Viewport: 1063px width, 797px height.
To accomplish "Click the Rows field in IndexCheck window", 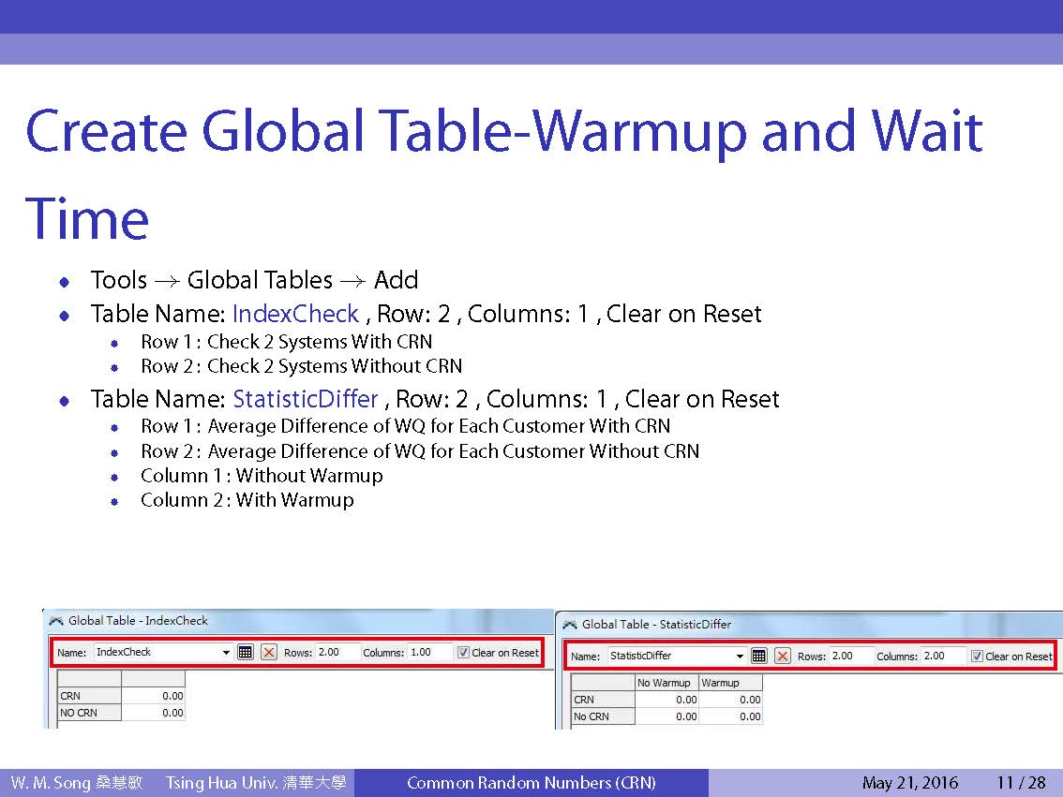I will pos(337,652).
